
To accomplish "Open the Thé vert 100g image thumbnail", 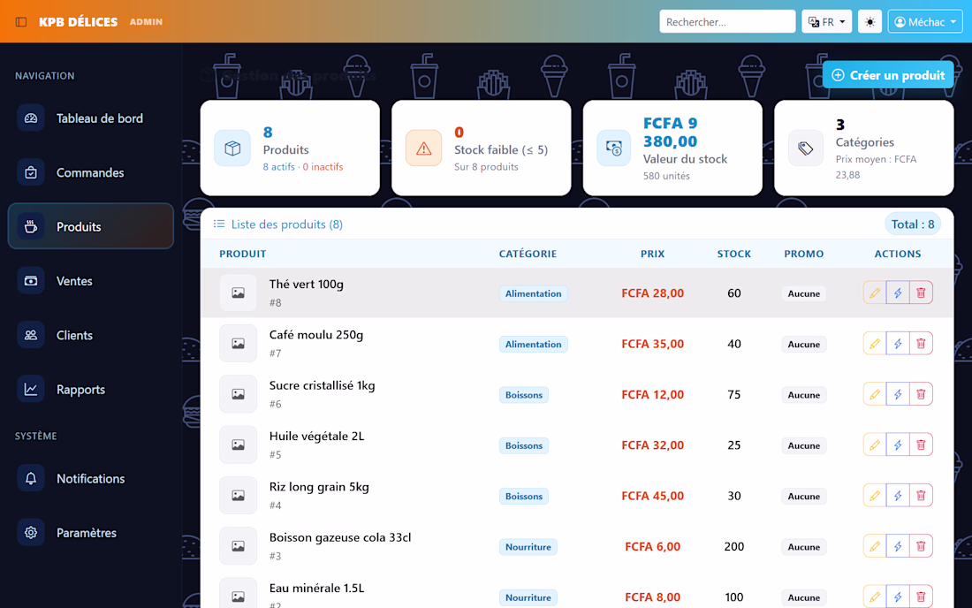I will (x=238, y=293).
